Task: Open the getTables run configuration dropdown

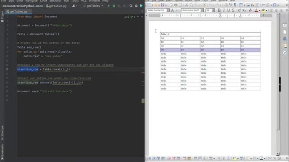Action: [93, 6]
